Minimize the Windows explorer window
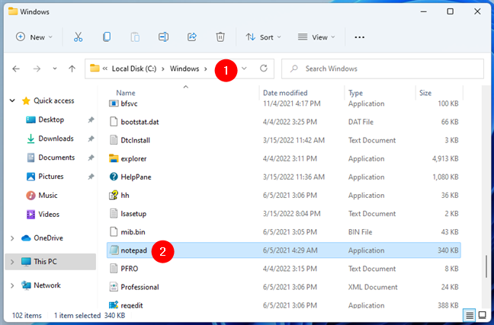Screen dimensions: 494x325 coord(423,11)
